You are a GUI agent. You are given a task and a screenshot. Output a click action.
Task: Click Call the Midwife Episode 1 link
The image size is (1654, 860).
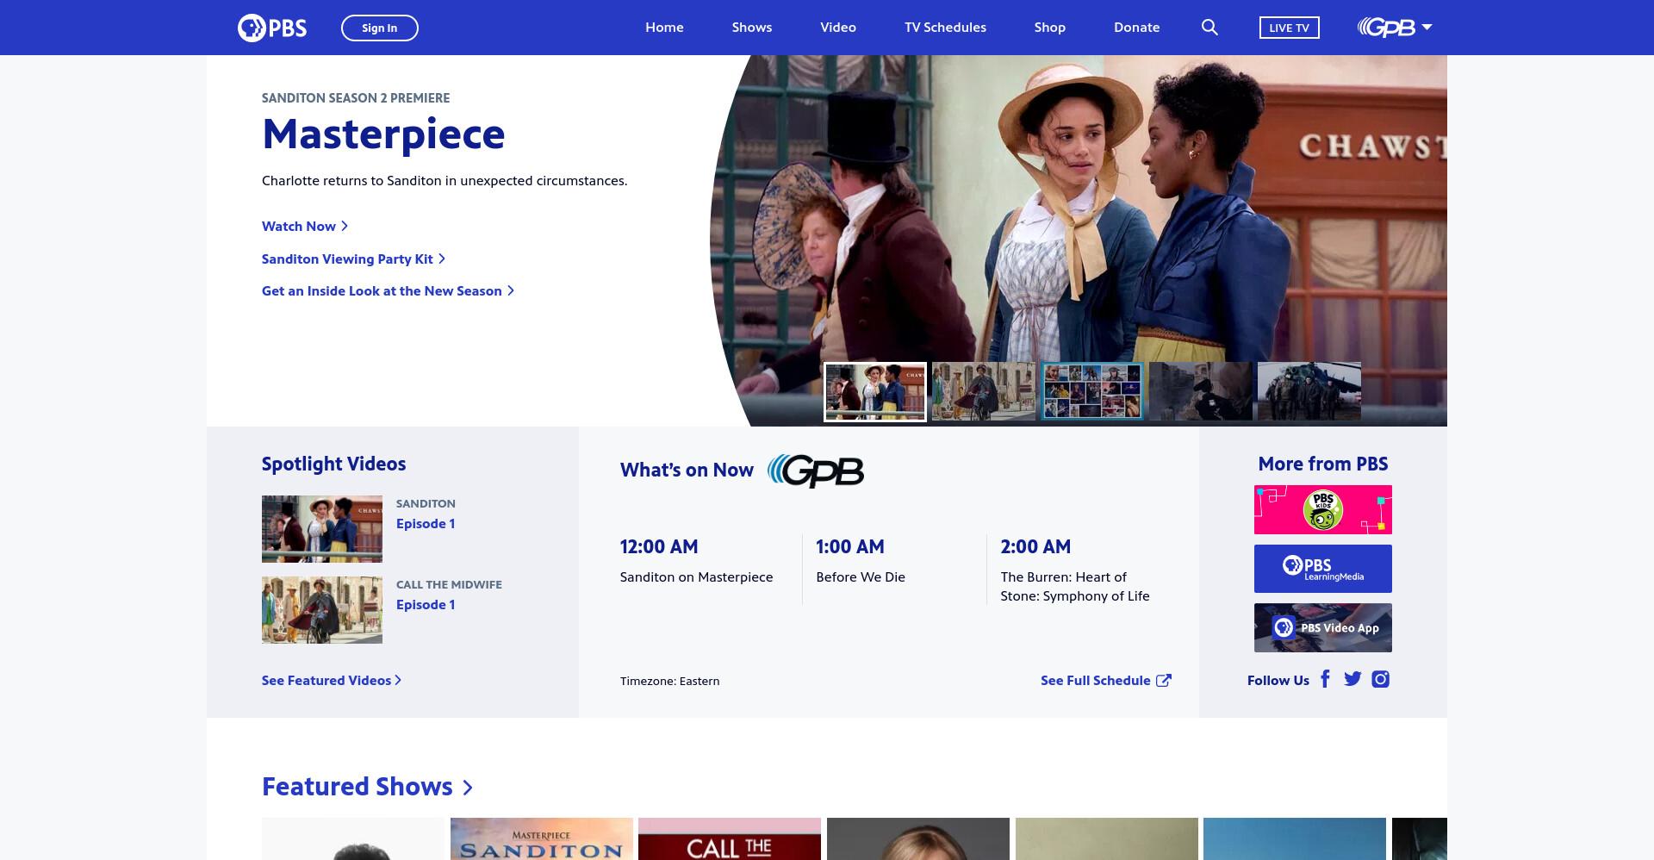point(426,605)
